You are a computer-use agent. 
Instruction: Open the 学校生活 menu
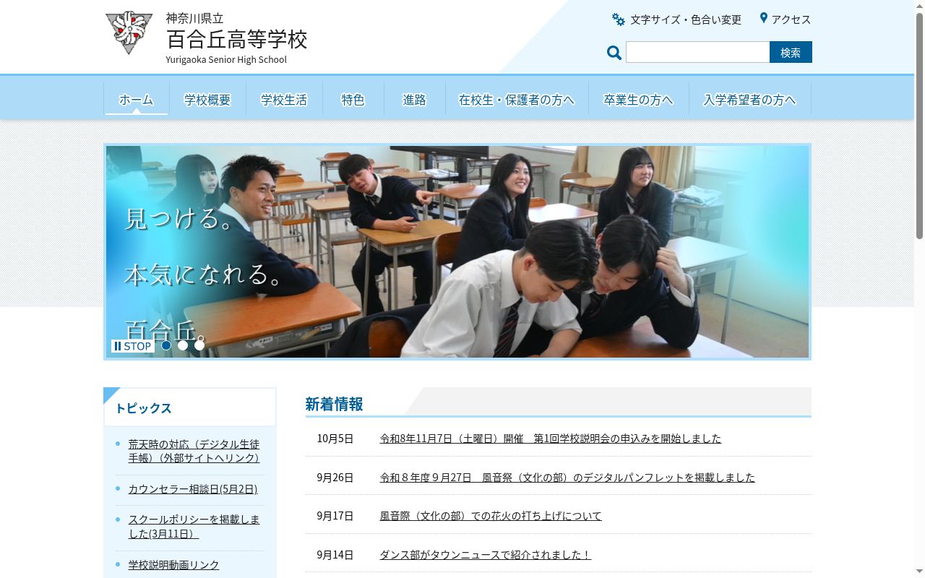click(284, 100)
